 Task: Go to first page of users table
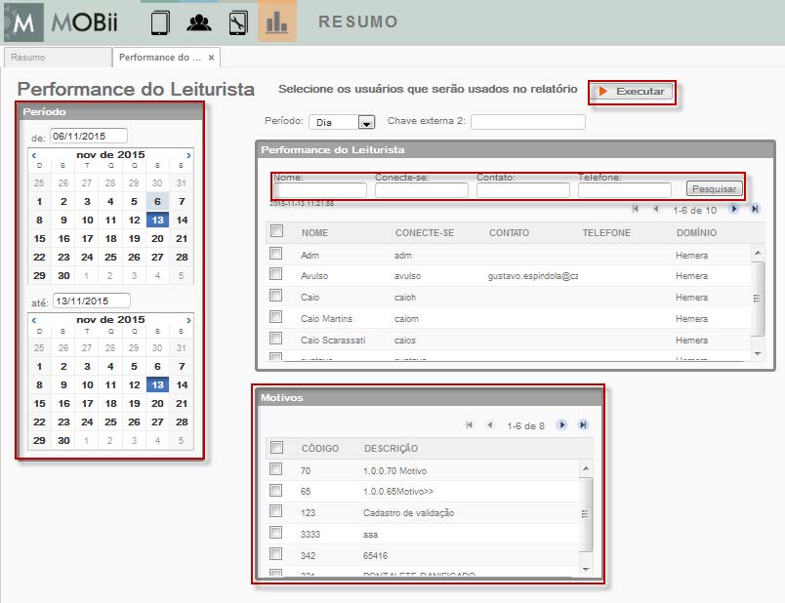pos(636,209)
